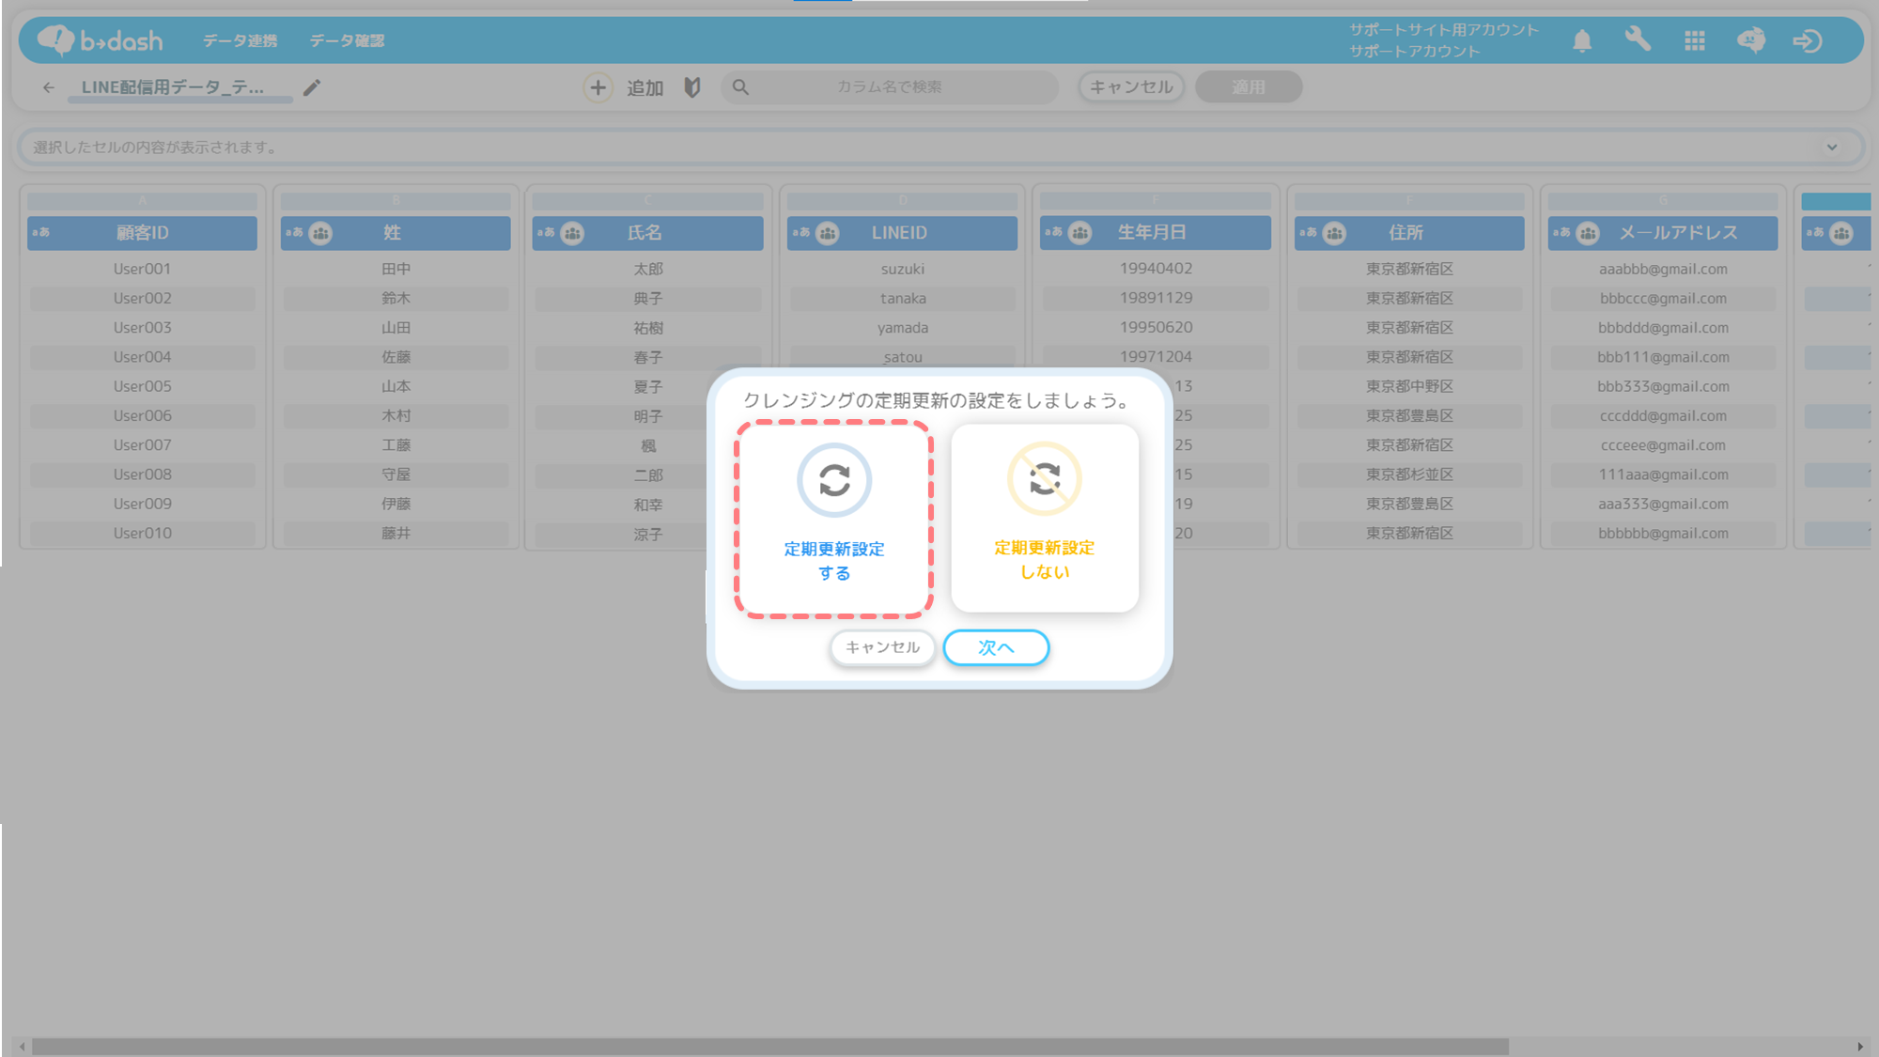Screen dimensions: 1879x1057
Task: Click the pencil edit name icon
Action: (x=312, y=87)
